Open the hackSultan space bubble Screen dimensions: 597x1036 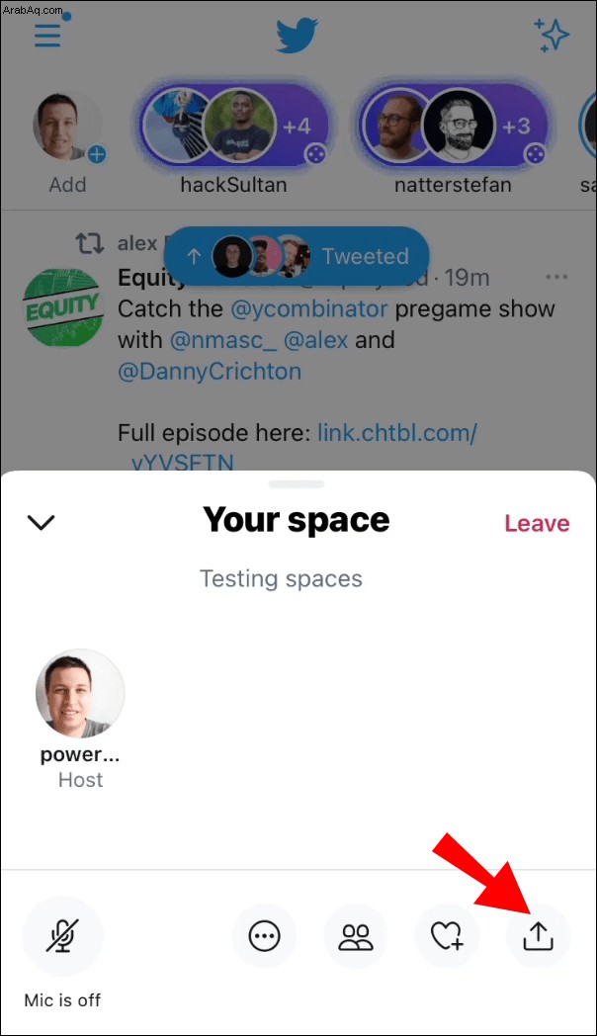(234, 126)
